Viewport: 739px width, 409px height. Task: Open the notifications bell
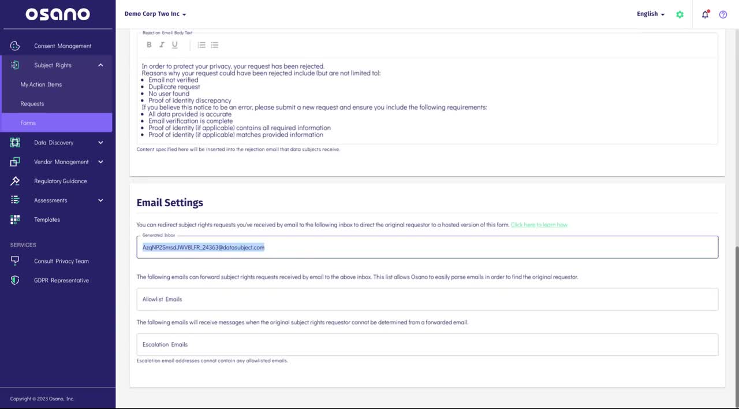pyautogui.click(x=705, y=14)
